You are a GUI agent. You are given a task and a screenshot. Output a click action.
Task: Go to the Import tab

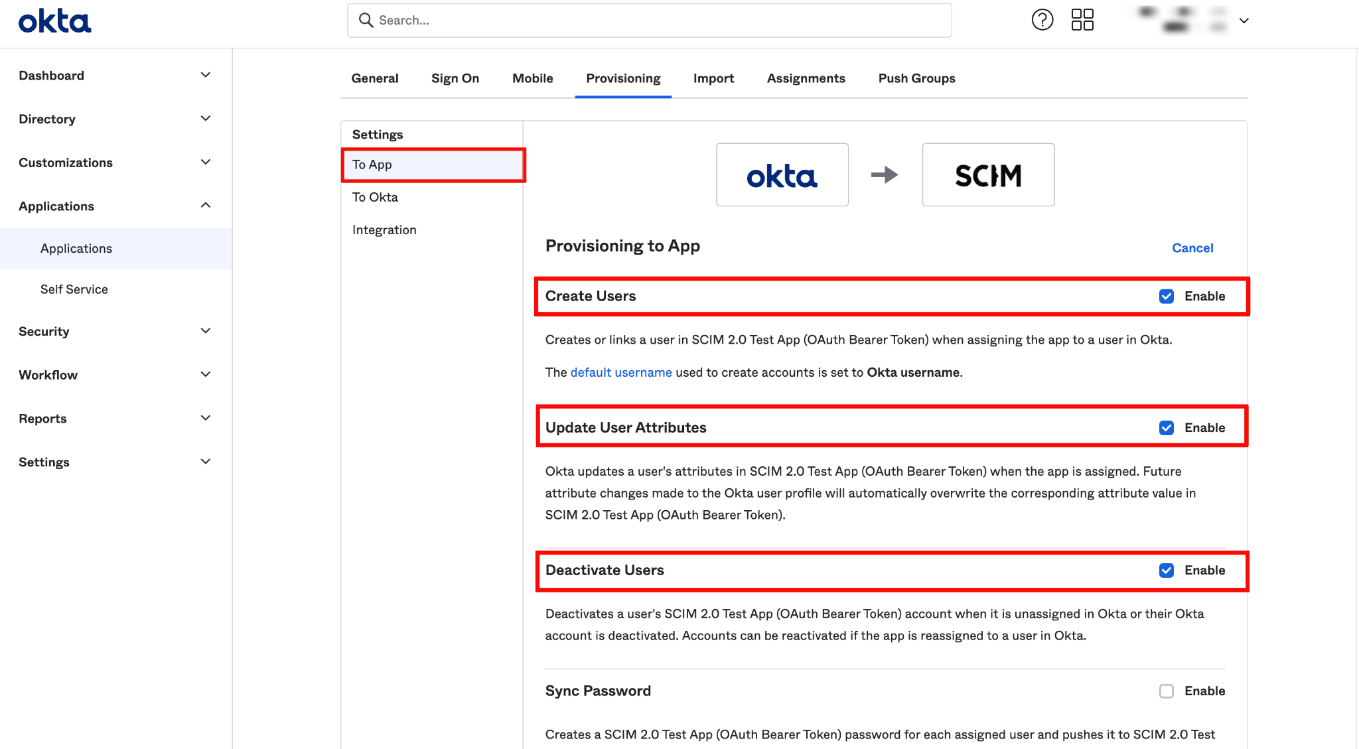[x=713, y=78]
